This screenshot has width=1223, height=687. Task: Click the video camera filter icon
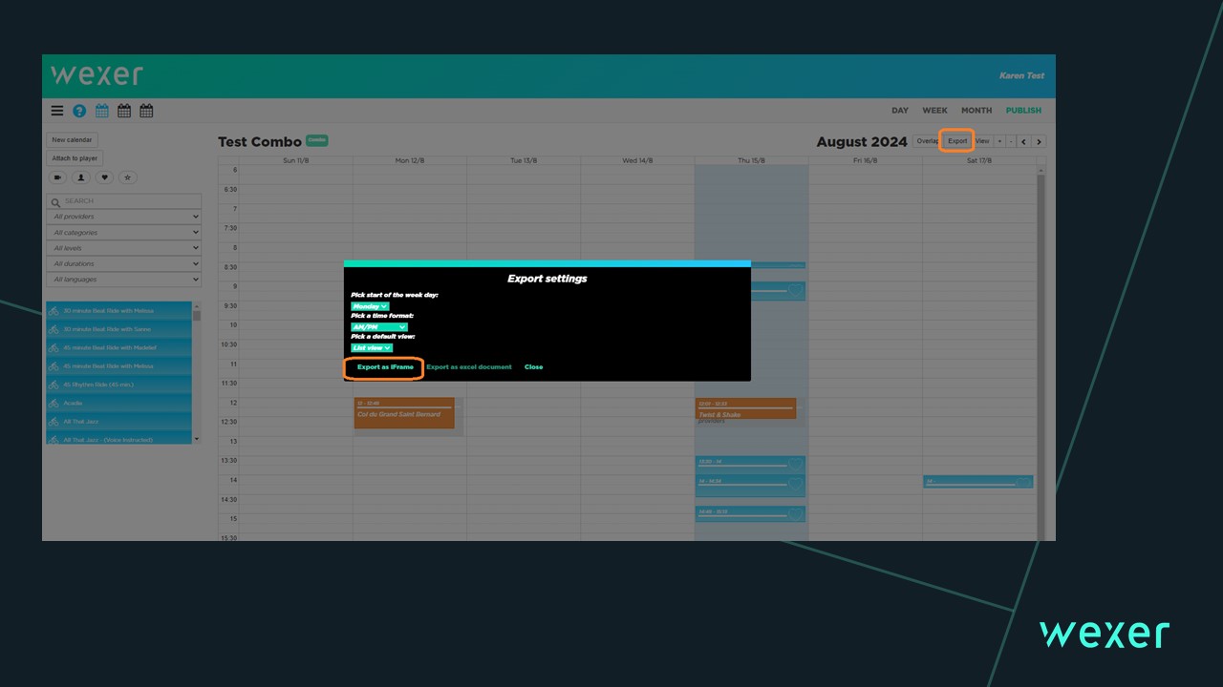[57, 177]
